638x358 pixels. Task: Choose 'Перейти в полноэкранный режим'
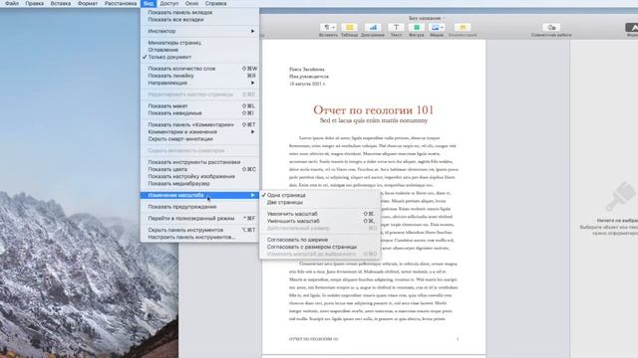click(199, 219)
